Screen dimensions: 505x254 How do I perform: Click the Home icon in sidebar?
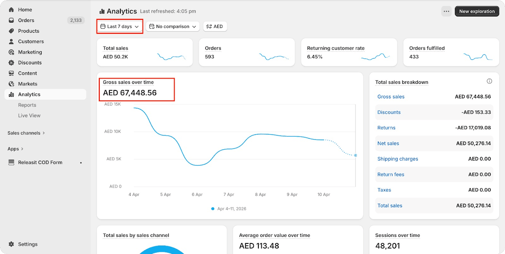tap(11, 10)
